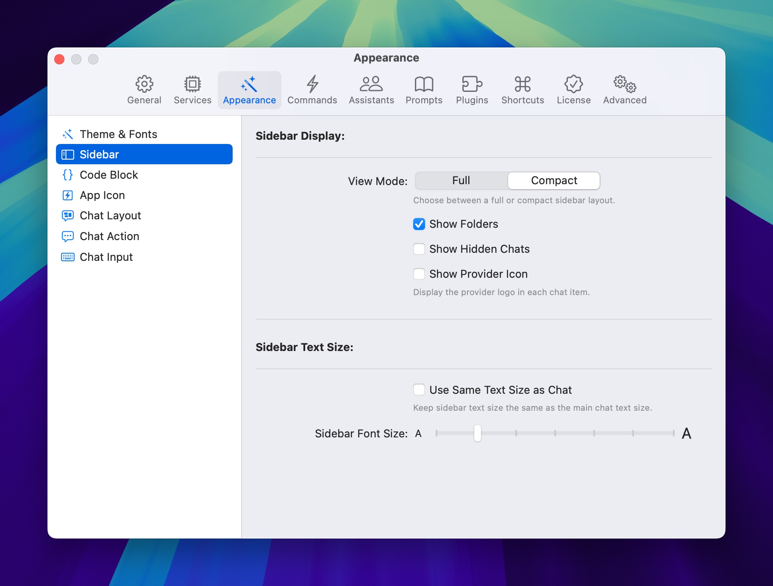Open the General settings gear icon
The image size is (773, 586).
point(144,84)
